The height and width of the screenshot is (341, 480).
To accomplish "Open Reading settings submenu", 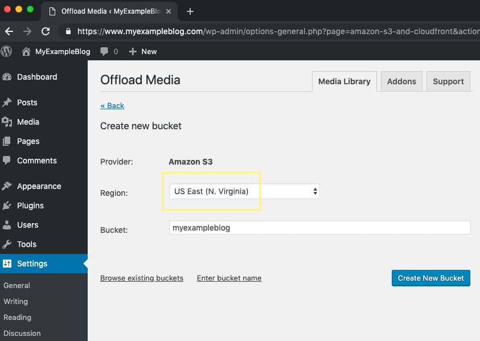I will (18, 317).
